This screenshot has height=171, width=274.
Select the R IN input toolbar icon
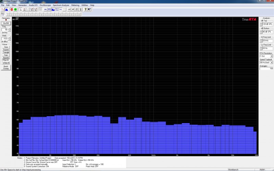click(x=24, y=10)
